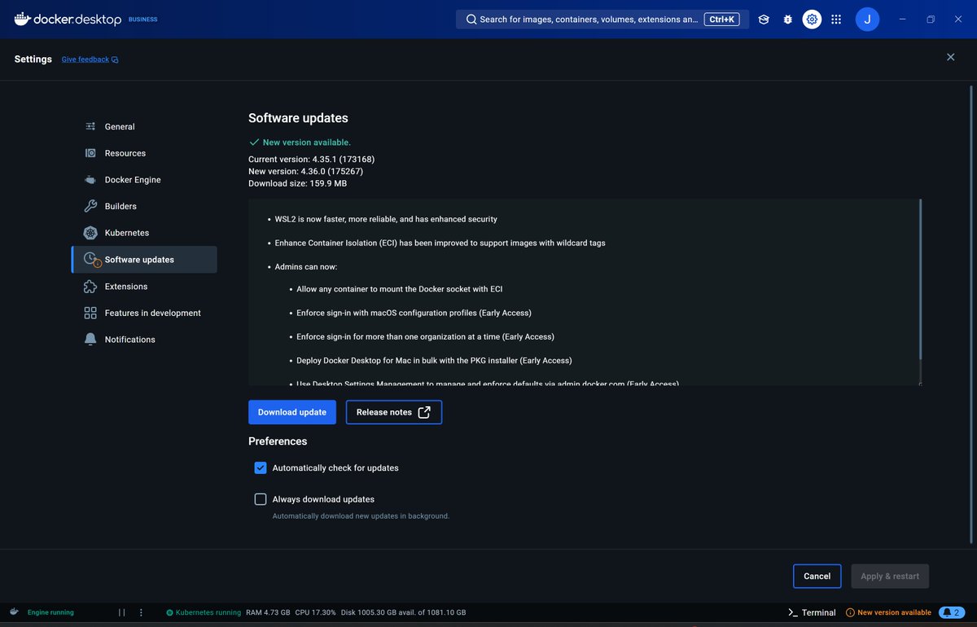The height and width of the screenshot is (627, 977).
Task: Enable Always download updates checkbox
Action: click(x=261, y=499)
